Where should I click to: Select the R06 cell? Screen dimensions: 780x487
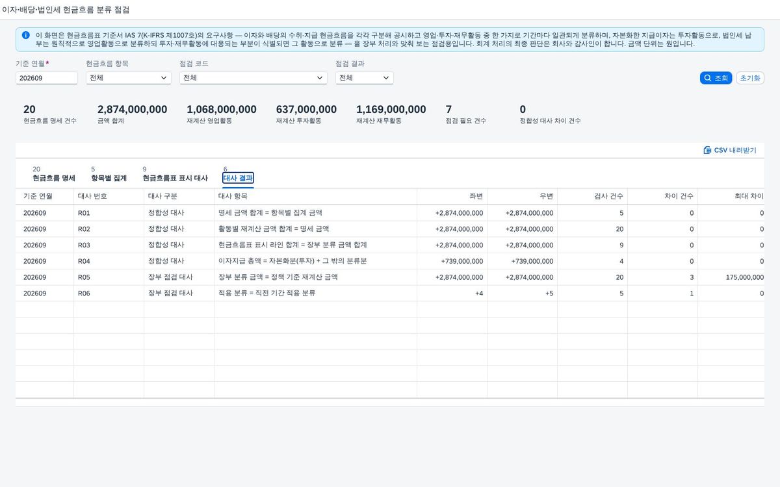(109, 293)
